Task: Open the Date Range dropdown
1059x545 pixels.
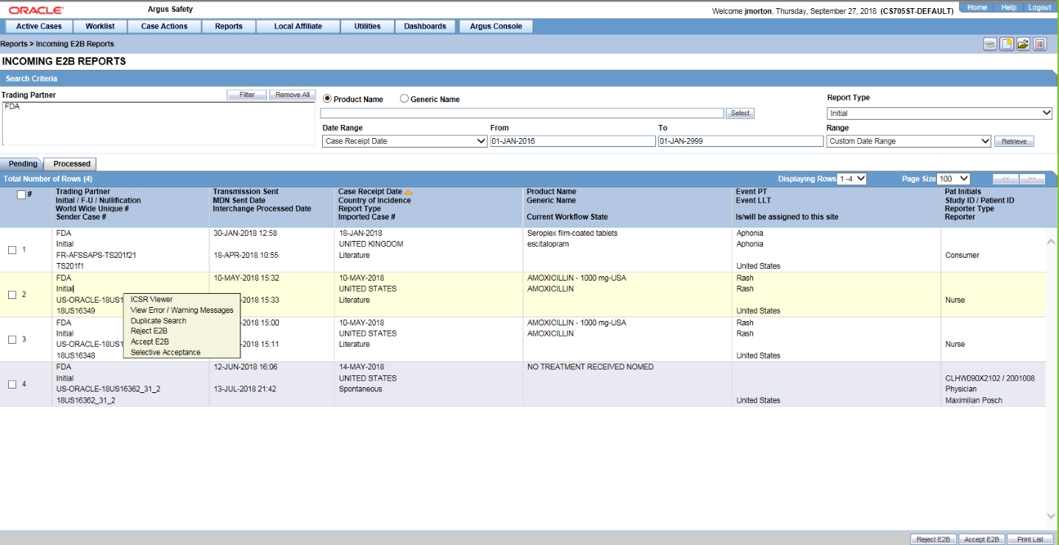Action: [x=404, y=141]
